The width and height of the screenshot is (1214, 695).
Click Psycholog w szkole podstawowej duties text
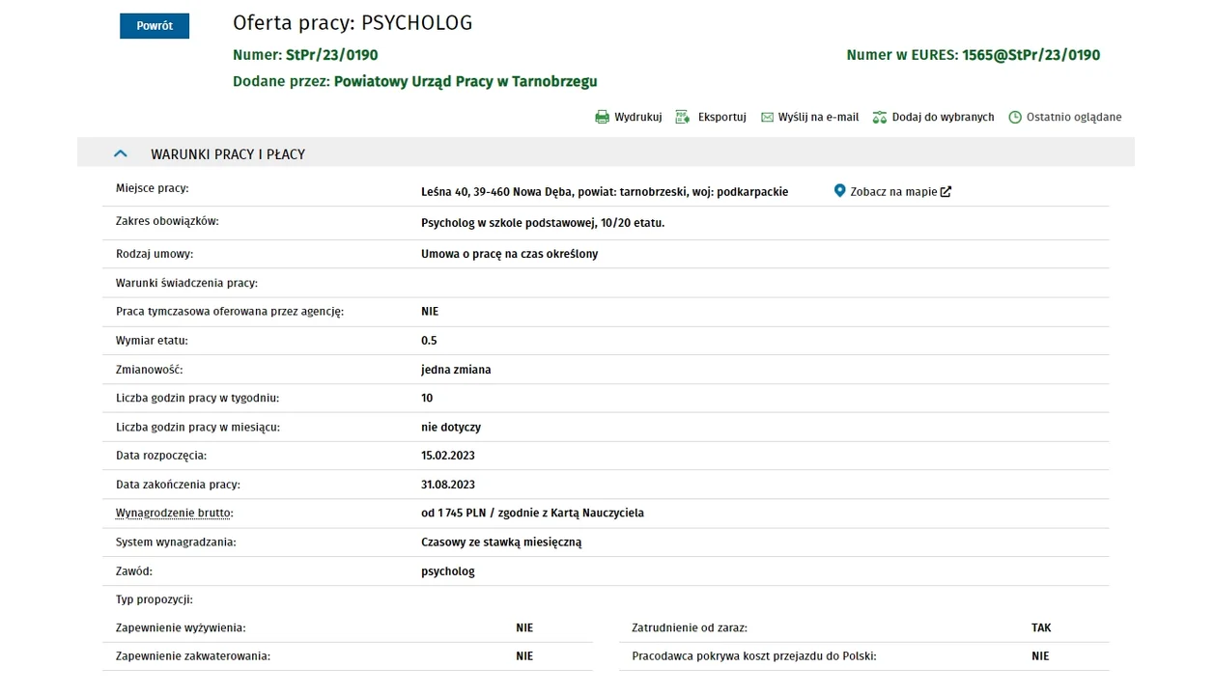[x=543, y=223]
